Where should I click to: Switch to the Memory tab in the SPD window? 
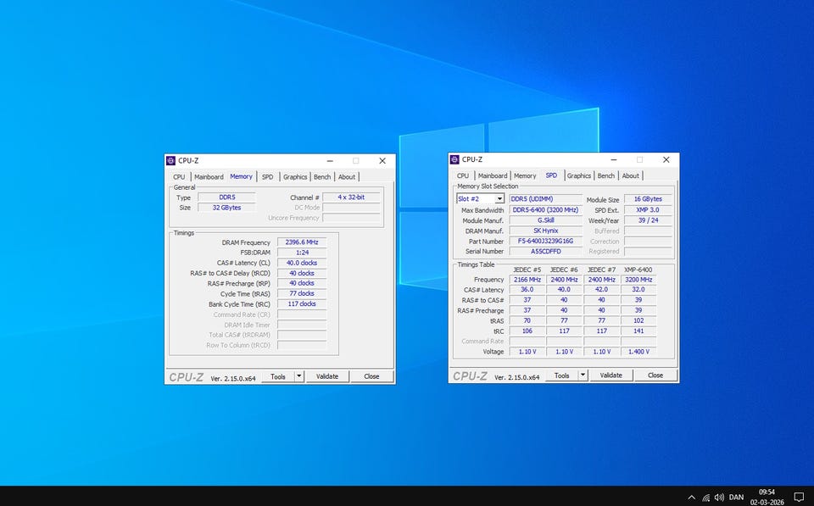pyautogui.click(x=525, y=176)
